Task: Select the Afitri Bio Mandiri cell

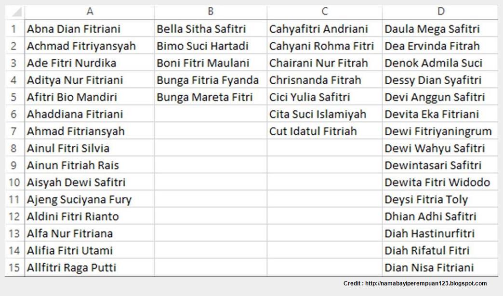Action: pos(90,97)
